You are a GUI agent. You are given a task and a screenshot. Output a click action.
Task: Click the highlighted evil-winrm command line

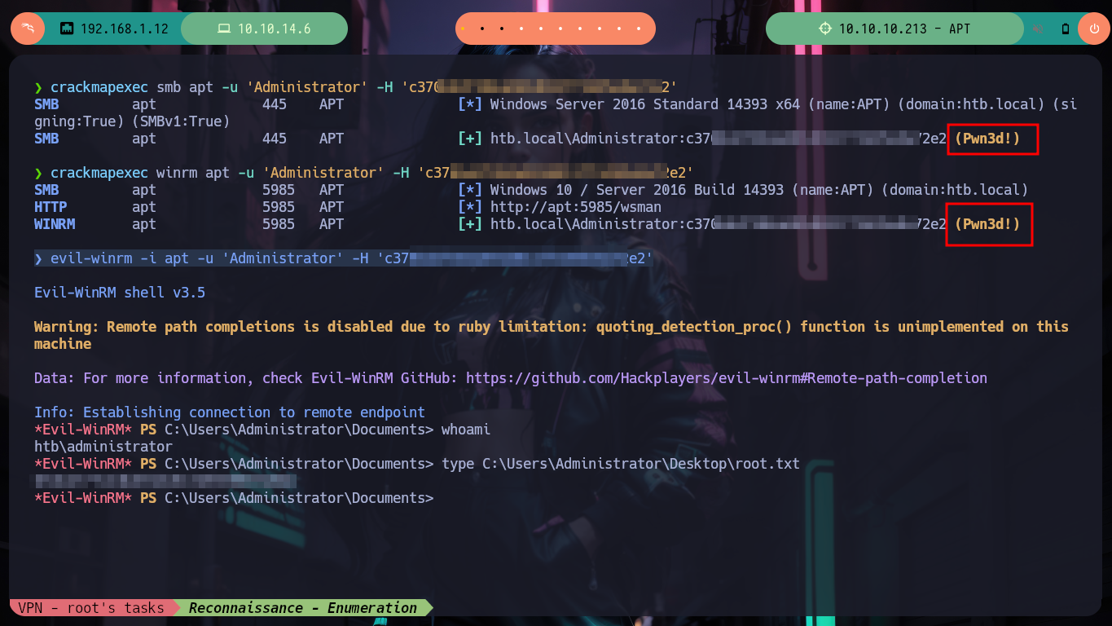coord(343,258)
